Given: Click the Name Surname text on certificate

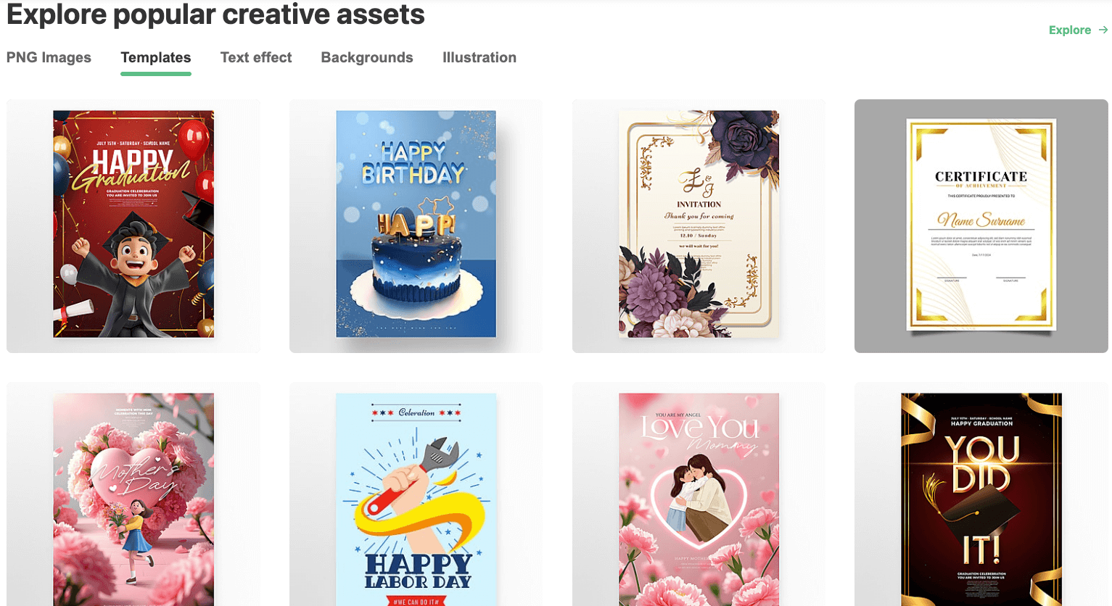Looking at the screenshot, I should point(981,219).
